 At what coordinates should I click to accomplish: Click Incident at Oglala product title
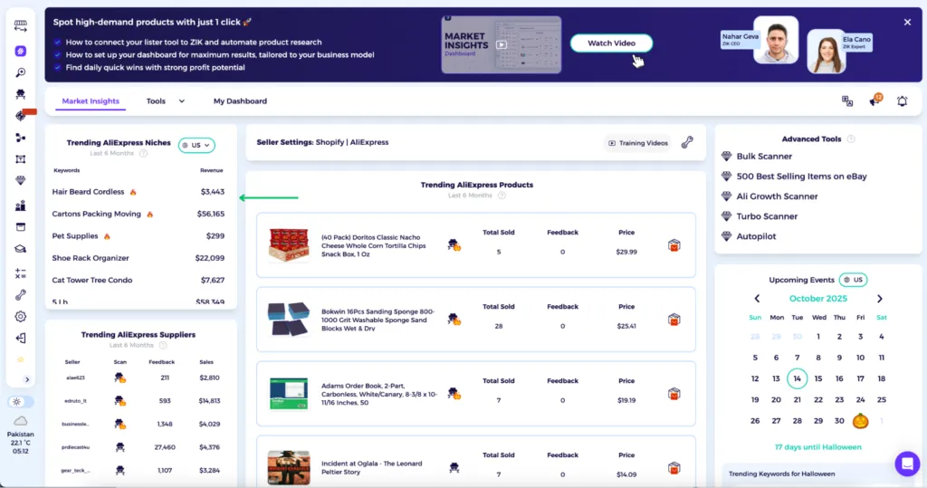372,467
